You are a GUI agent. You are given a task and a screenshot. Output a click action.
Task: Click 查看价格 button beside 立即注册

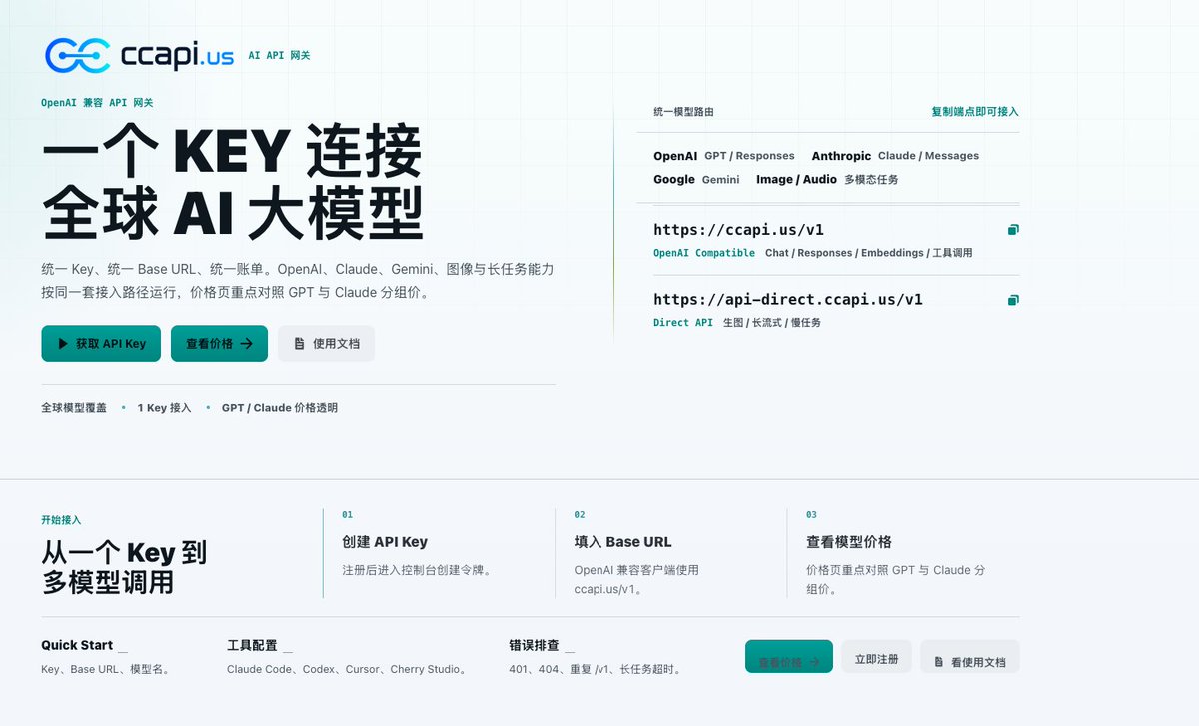tap(789, 659)
